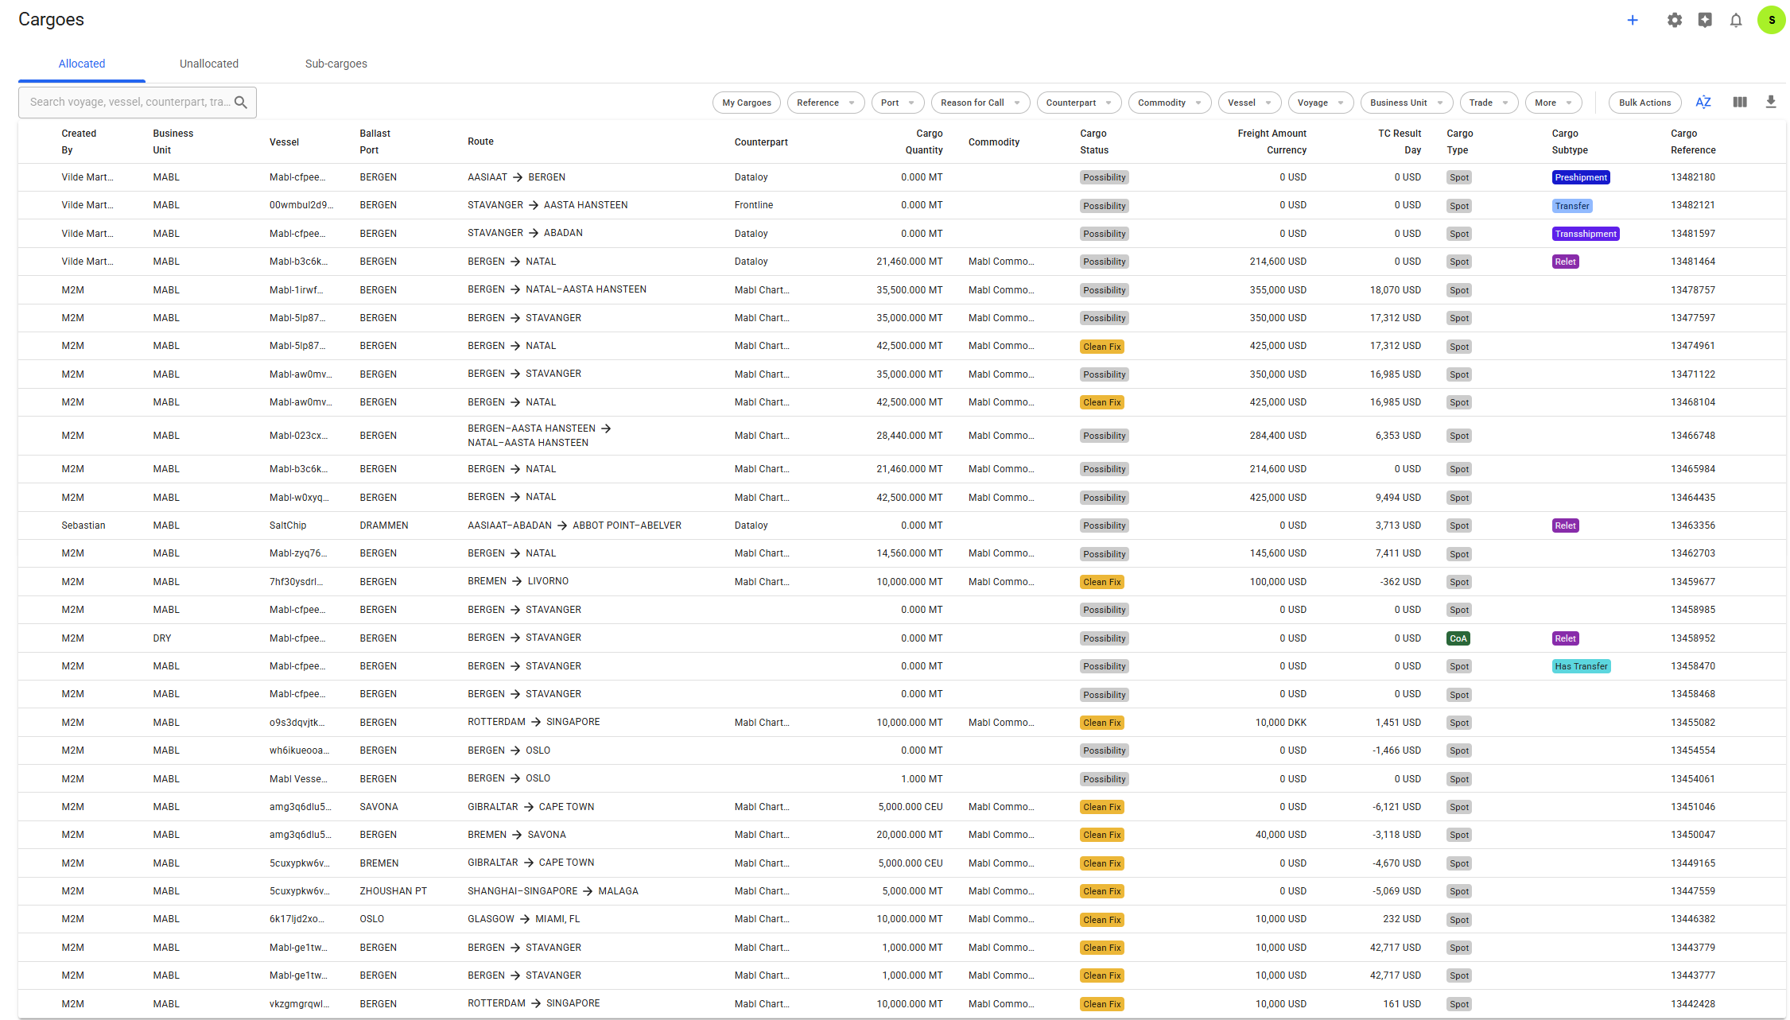This screenshot has width=1790, height=1020.
Task: Open the notifications bell
Action: [x=1735, y=21]
